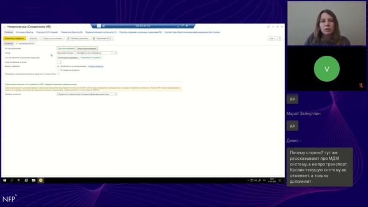Click the yellow 1C application taskbar icon
The height and width of the screenshot is (207, 368).
[x=41, y=180]
